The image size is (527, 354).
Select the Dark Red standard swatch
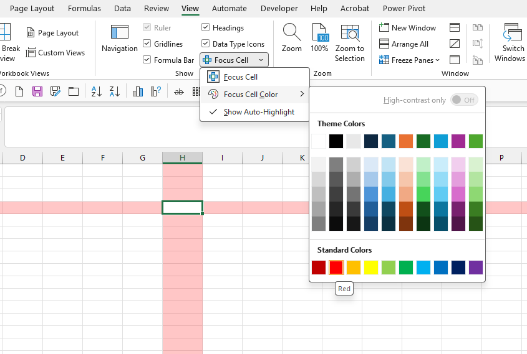pos(319,268)
